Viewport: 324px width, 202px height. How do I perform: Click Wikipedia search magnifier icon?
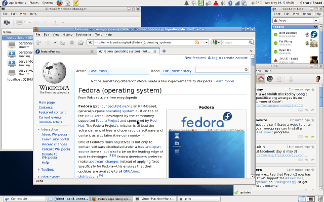coord(246,70)
